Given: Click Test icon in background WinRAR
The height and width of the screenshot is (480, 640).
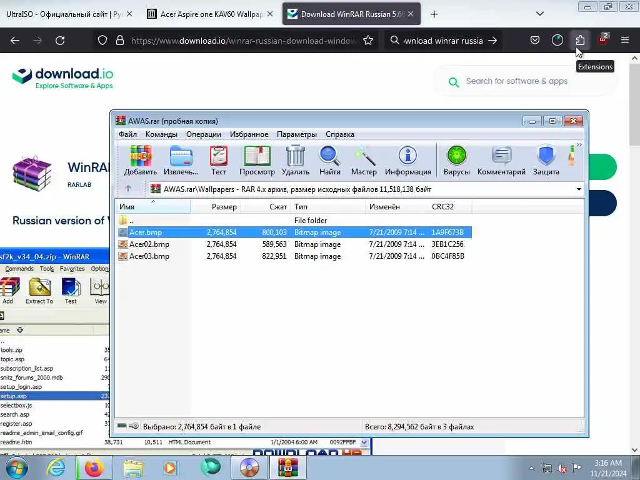Looking at the screenshot, I should [x=71, y=291].
